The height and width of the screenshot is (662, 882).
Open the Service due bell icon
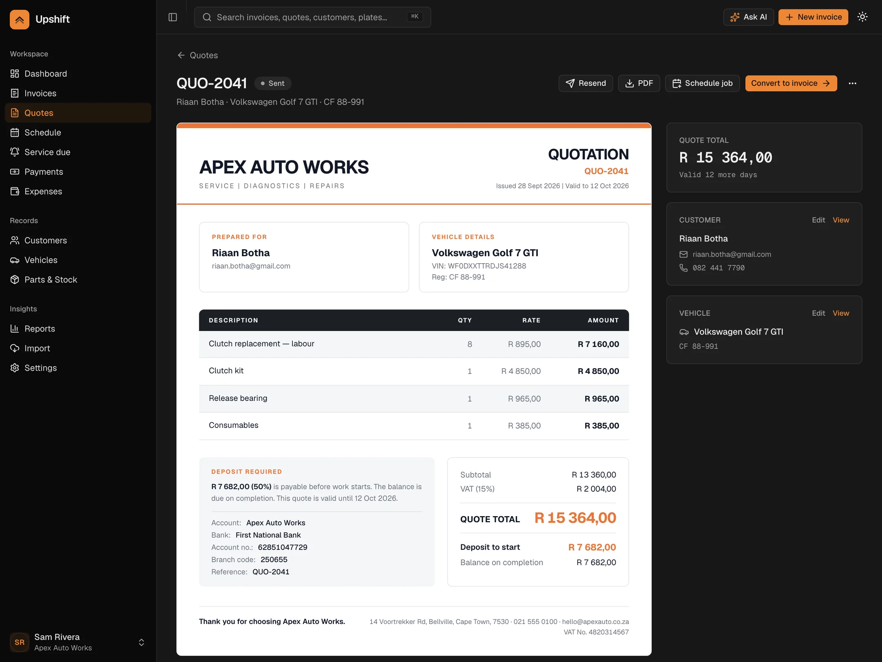(15, 152)
